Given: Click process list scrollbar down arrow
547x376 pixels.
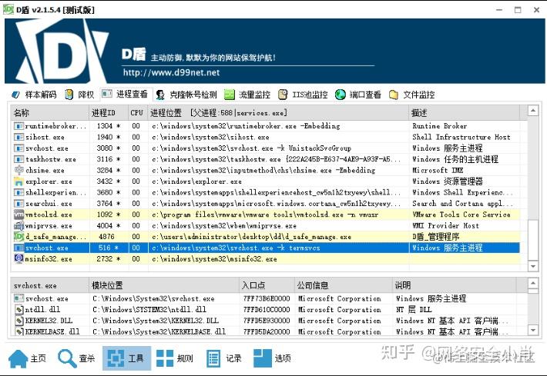Looking at the screenshot, I should pyautogui.click(x=532, y=266).
